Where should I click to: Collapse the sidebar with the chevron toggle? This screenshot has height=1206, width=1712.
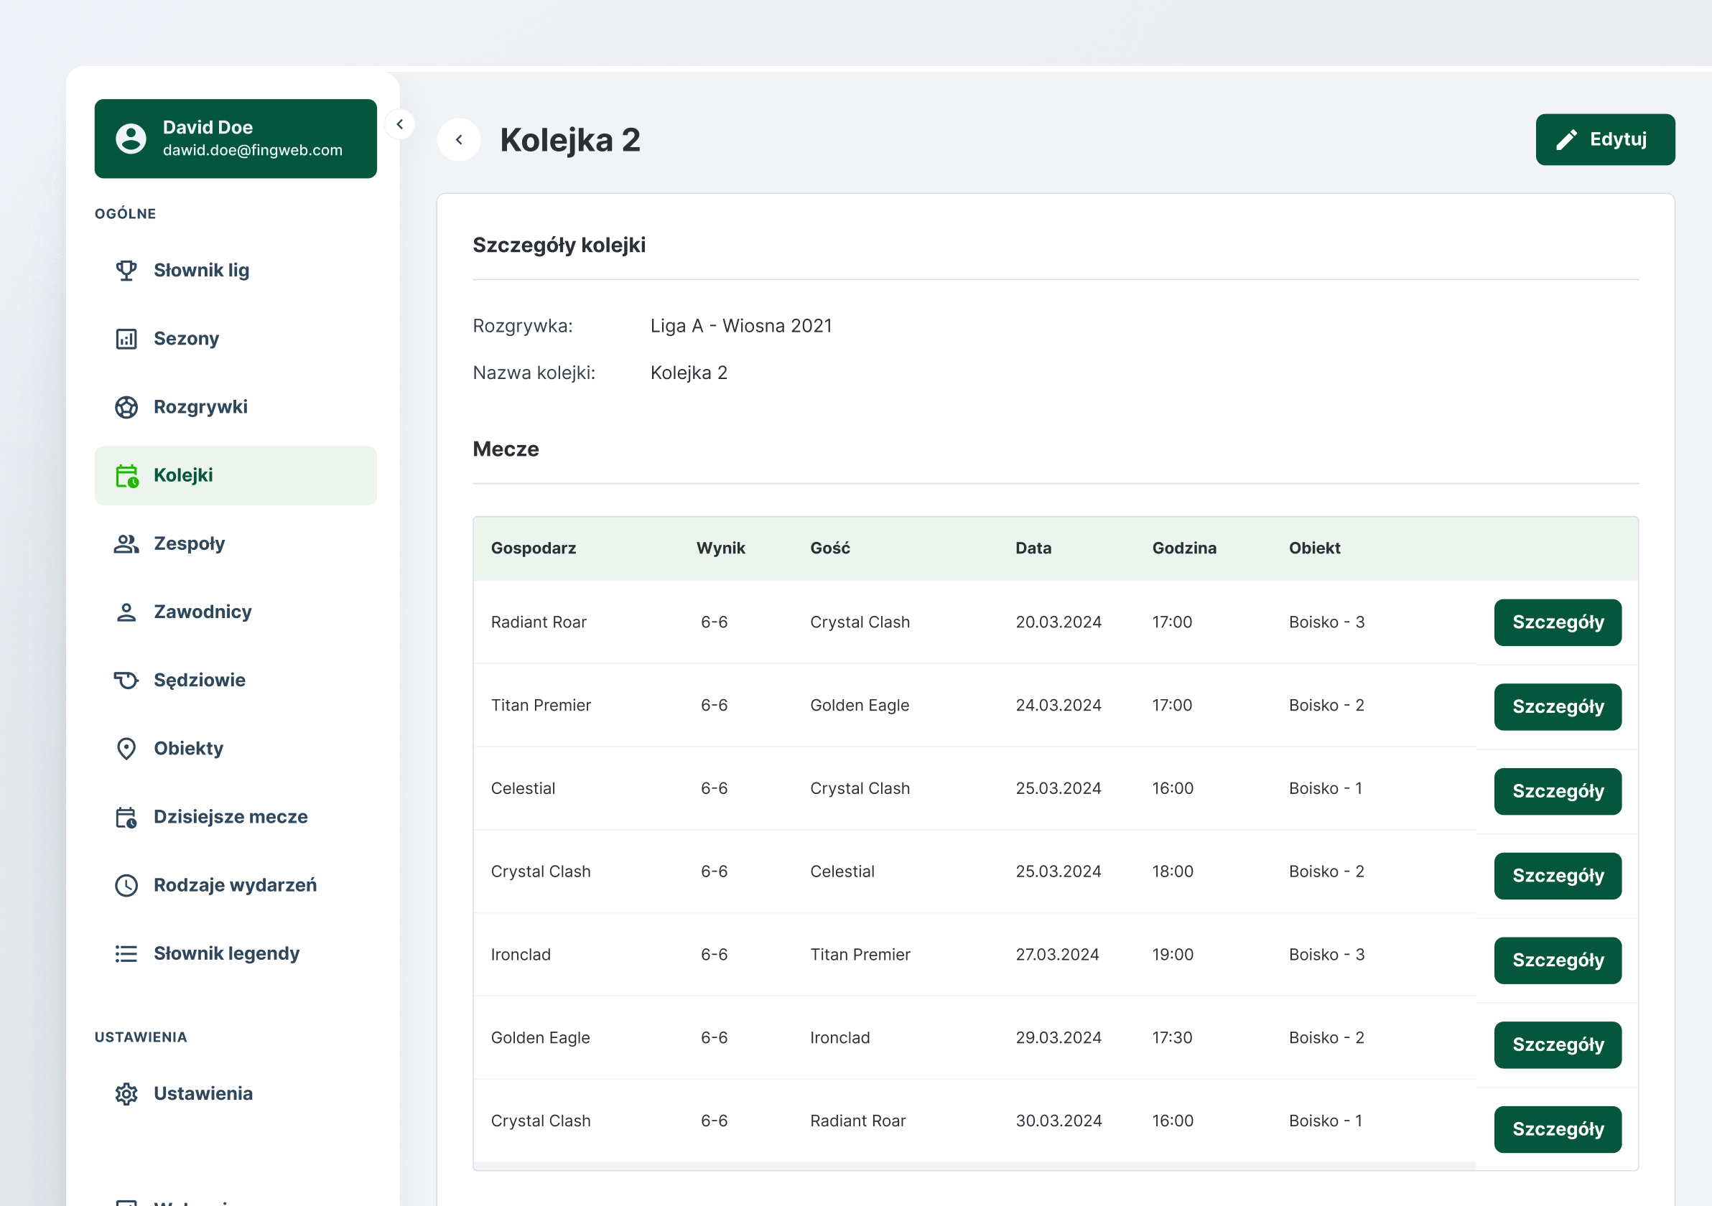click(400, 124)
